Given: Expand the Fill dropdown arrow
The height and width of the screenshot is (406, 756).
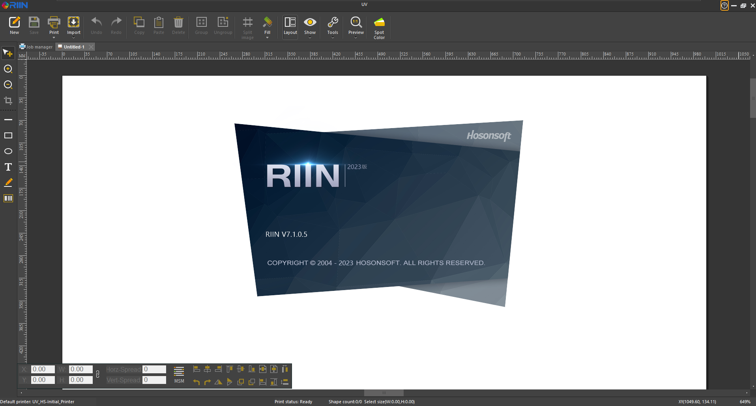Looking at the screenshot, I should [267, 38].
